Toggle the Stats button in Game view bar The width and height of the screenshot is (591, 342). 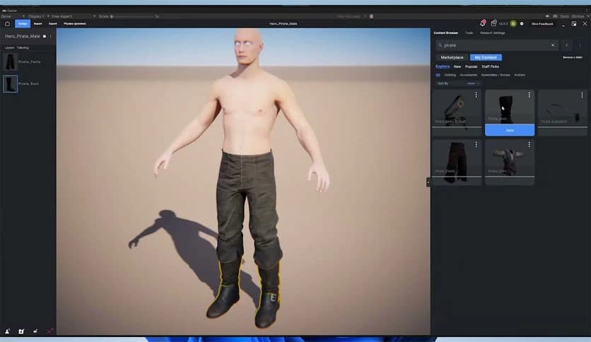point(564,16)
